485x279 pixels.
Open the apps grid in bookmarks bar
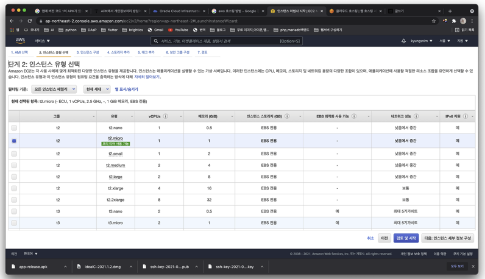12,30
